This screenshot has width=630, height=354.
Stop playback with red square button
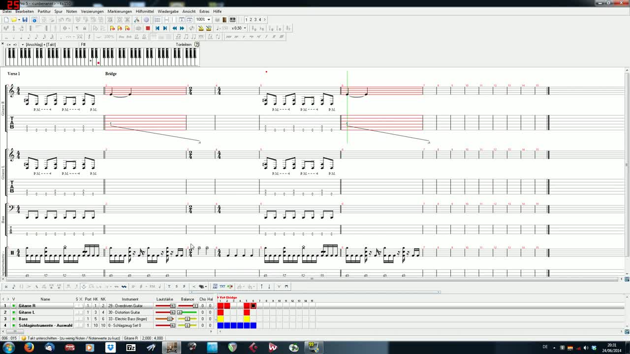[148, 28]
